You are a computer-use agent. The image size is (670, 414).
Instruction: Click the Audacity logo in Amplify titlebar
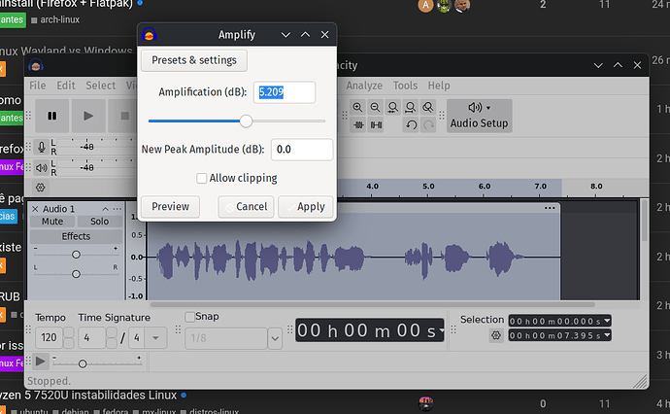(150, 34)
